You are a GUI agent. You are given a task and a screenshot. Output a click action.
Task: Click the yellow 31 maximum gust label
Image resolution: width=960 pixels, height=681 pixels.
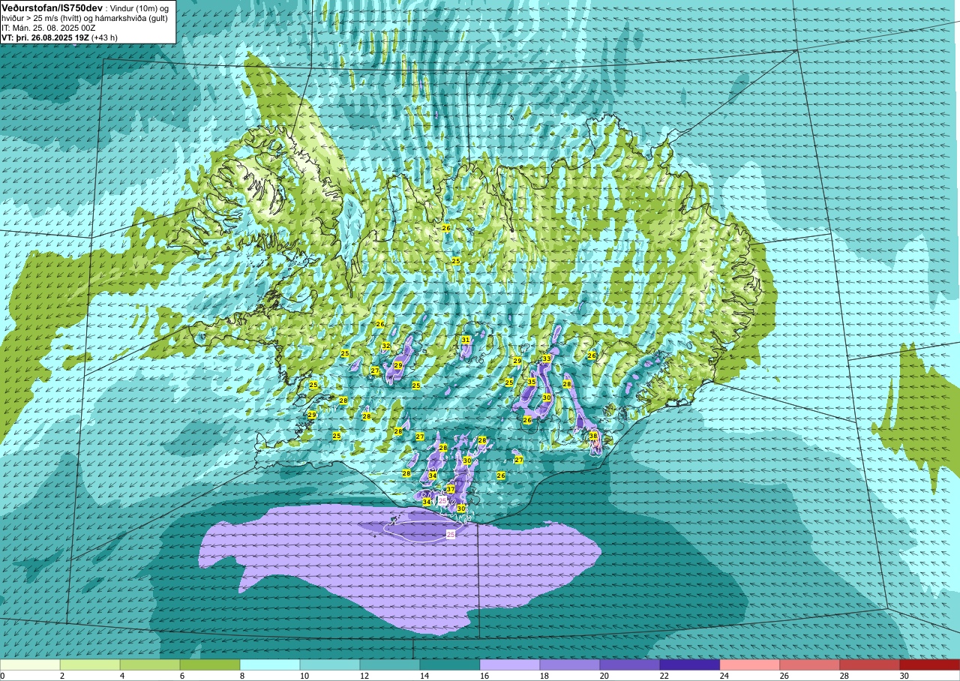pos(466,340)
